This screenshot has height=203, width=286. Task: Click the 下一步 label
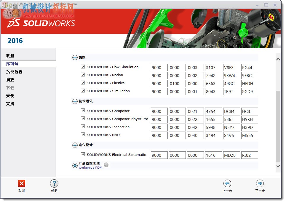click(x=260, y=191)
